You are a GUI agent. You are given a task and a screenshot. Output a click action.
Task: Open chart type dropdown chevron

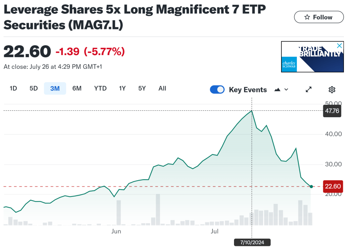tap(286, 90)
